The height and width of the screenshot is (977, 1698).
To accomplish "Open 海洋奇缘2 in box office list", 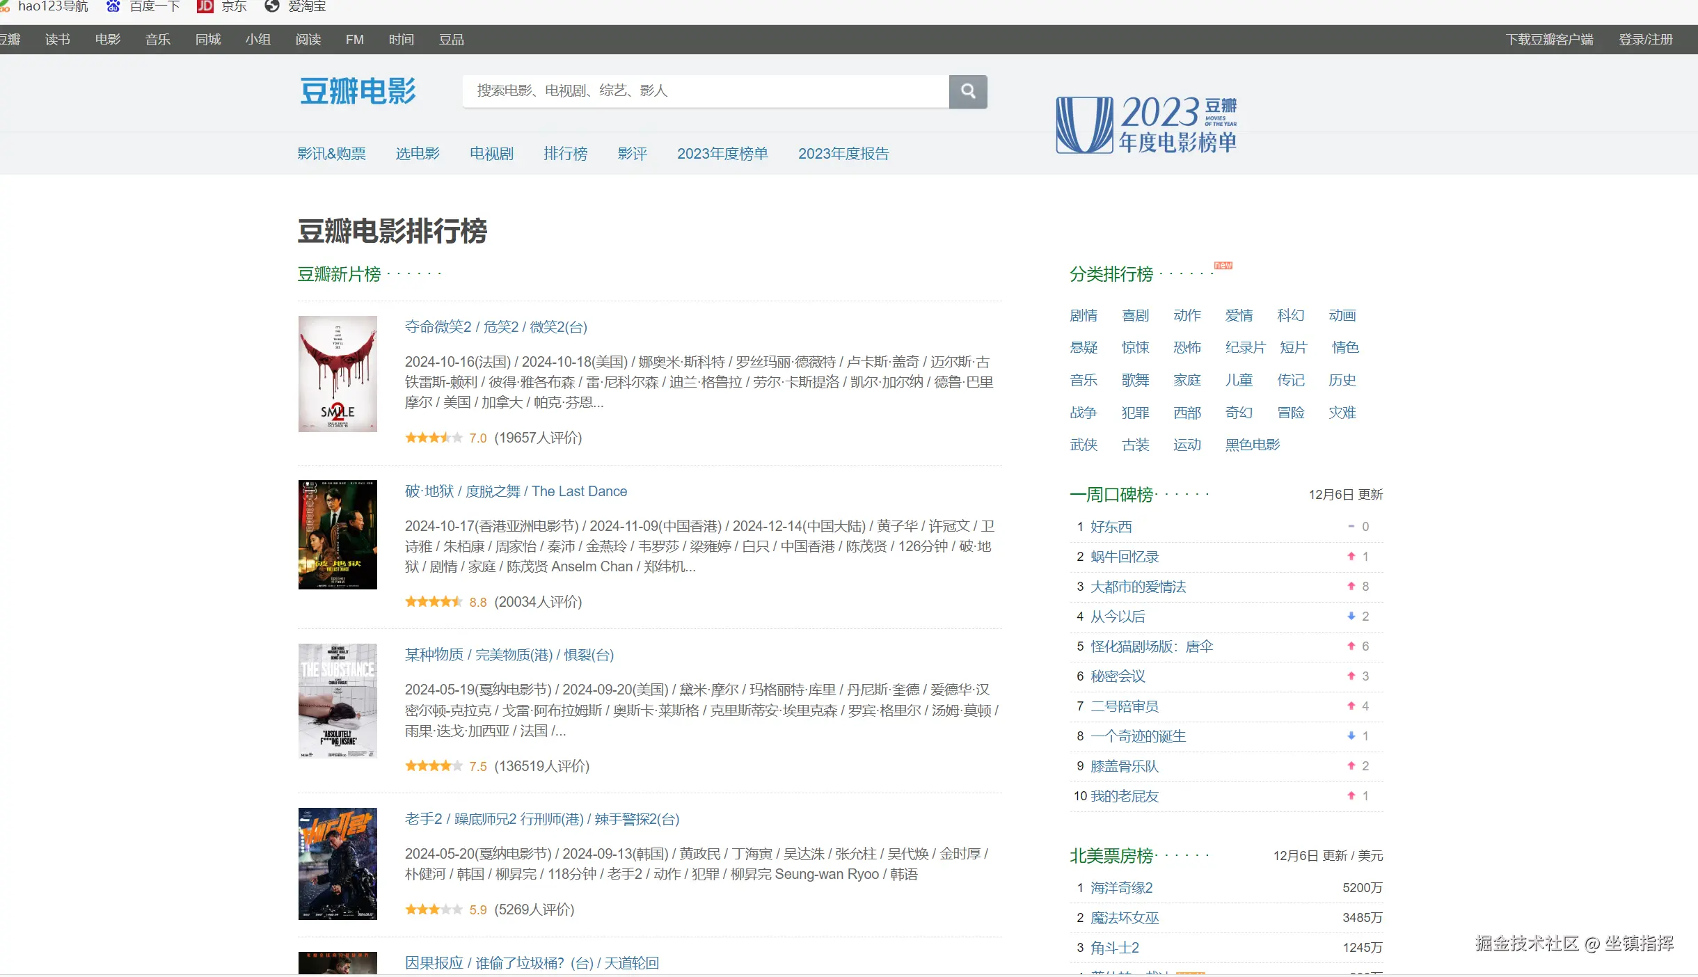I will click(1121, 888).
